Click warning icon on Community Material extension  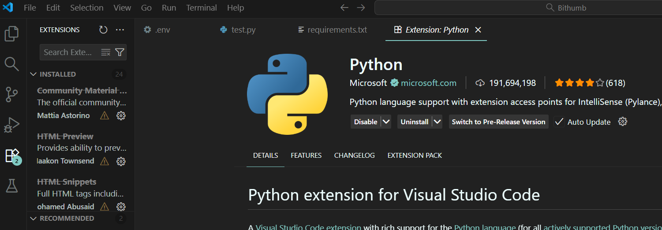point(105,115)
